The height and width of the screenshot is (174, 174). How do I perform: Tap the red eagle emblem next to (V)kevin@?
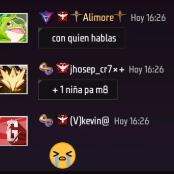[x=63, y=120]
